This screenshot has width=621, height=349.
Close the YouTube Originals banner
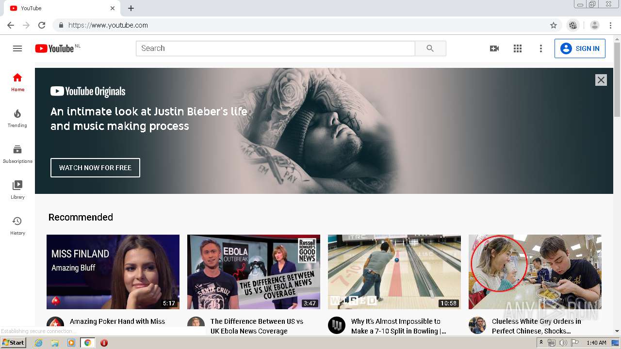click(601, 80)
